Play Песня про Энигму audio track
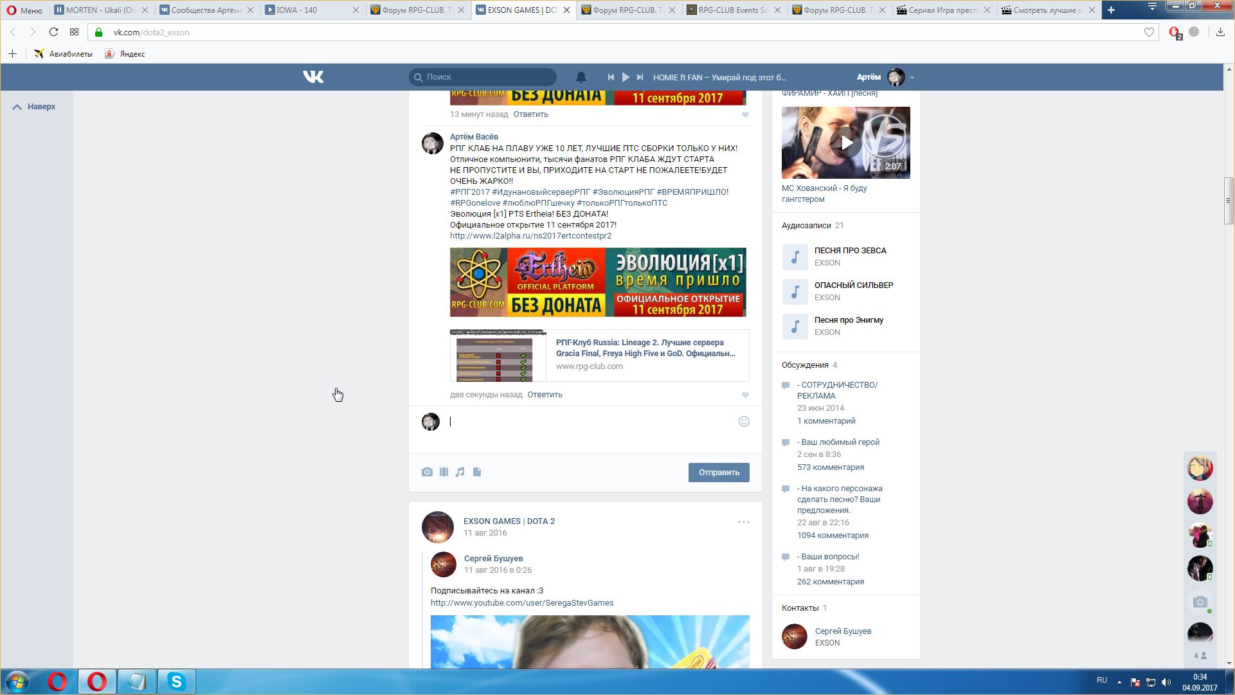1235x695 pixels. click(x=795, y=327)
